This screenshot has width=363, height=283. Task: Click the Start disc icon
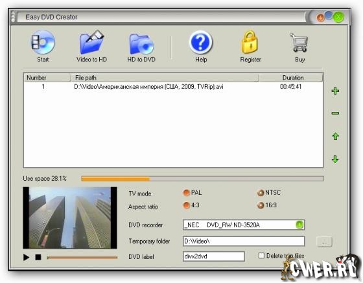click(43, 43)
